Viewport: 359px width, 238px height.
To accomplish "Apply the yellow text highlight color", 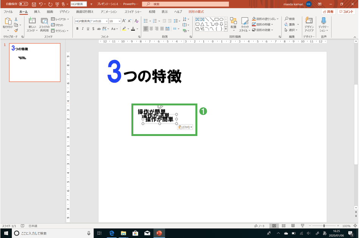I will 124,29.
